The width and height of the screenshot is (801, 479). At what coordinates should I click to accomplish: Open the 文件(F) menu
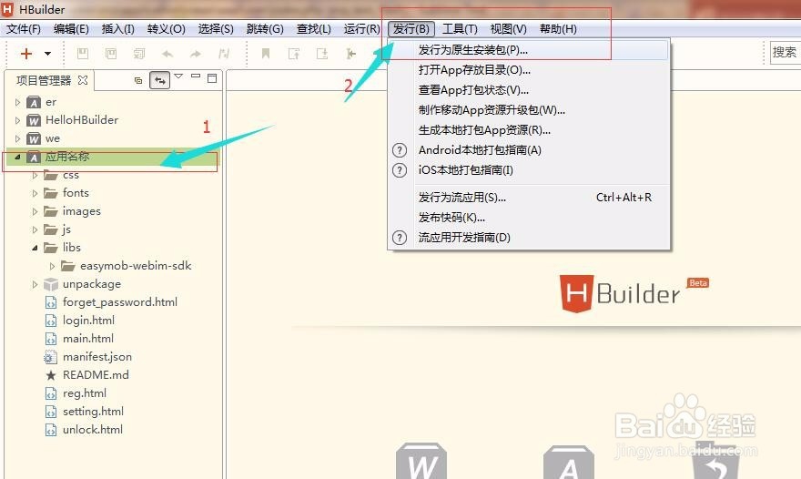(x=24, y=29)
